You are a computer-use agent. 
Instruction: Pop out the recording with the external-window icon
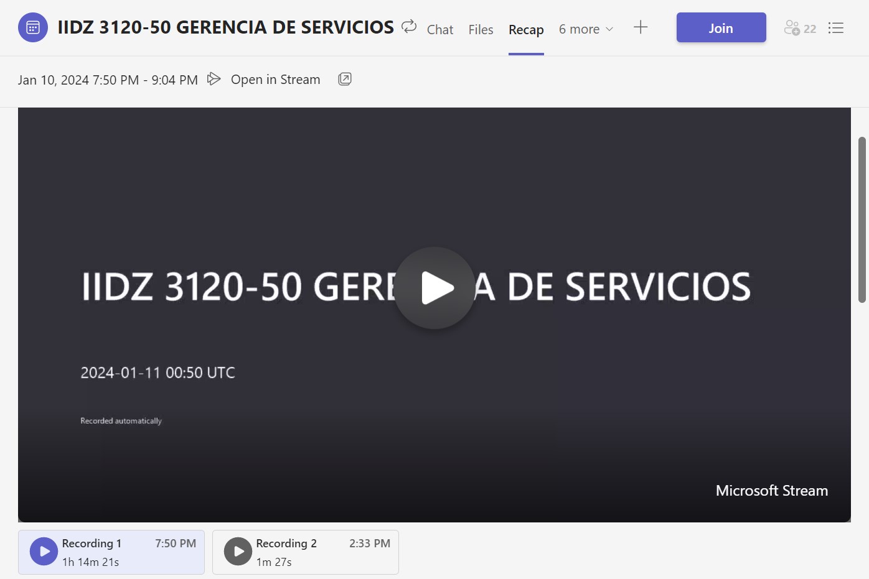(345, 79)
